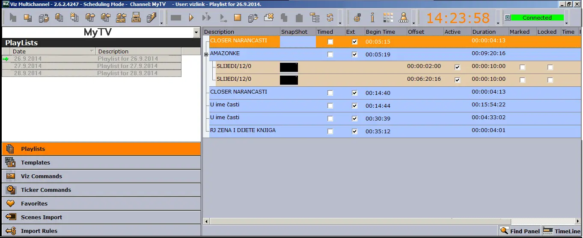
Task: Click the XML save icon in toolbar
Action: [136, 18]
